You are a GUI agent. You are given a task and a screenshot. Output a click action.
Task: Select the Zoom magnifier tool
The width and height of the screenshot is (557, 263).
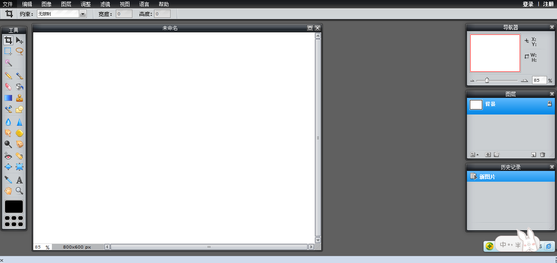pyautogui.click(x=20, y=191)
